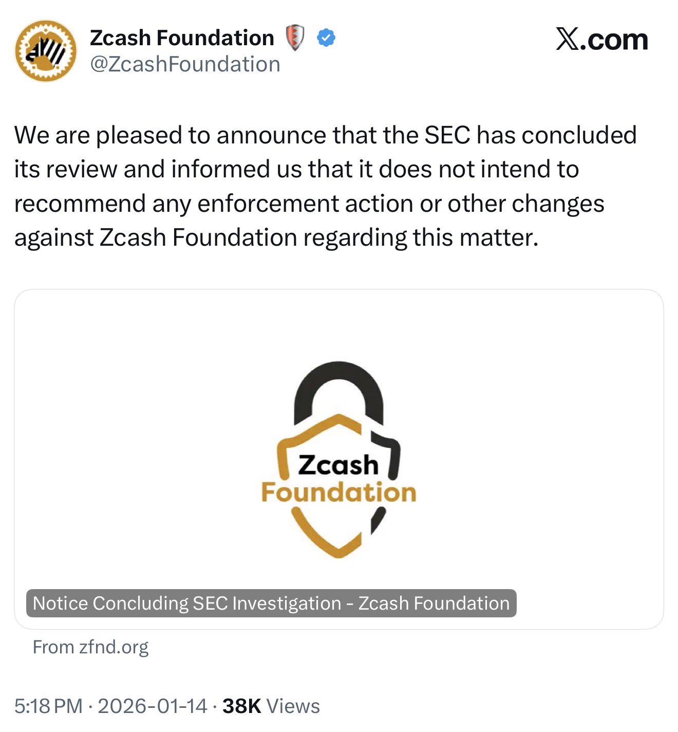This screenshot has width=678, height=732.
Task: Open the Zcash Foundation profile avatar
Action: click(x=45, y=51)
